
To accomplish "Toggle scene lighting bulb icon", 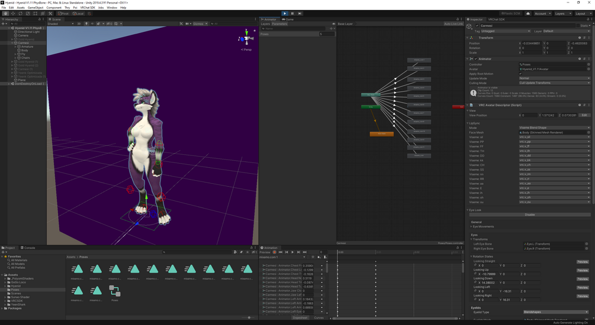I will [86, 24].
